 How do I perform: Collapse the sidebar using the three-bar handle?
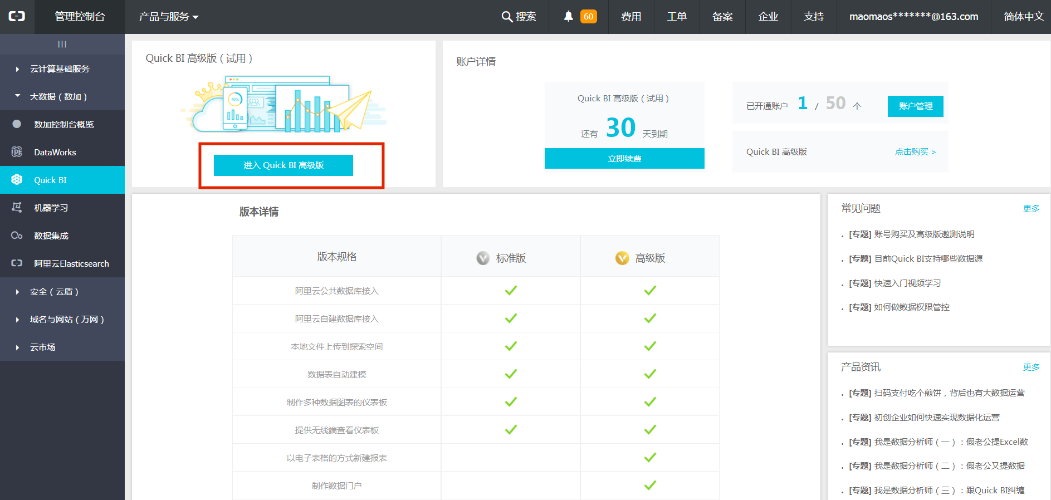62,44
